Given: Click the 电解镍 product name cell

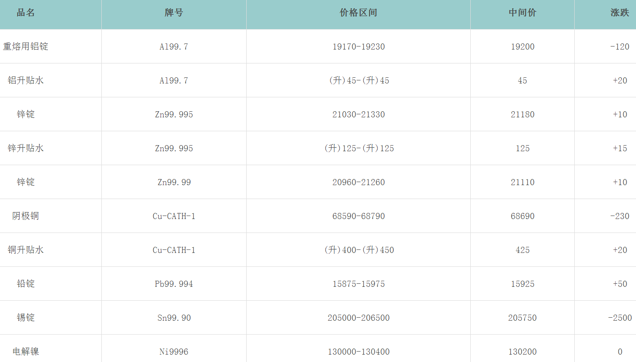Looking at the screenshot, I should (x=26, y=352).
